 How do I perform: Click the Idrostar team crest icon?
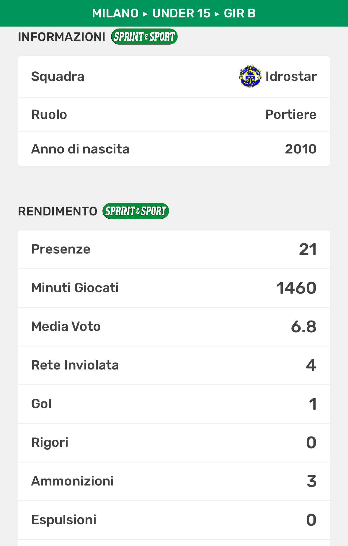pos(250,76)
